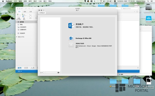
Task: Click the Outlook logo in Add Account panel
Action: click(x=71, y=26)
